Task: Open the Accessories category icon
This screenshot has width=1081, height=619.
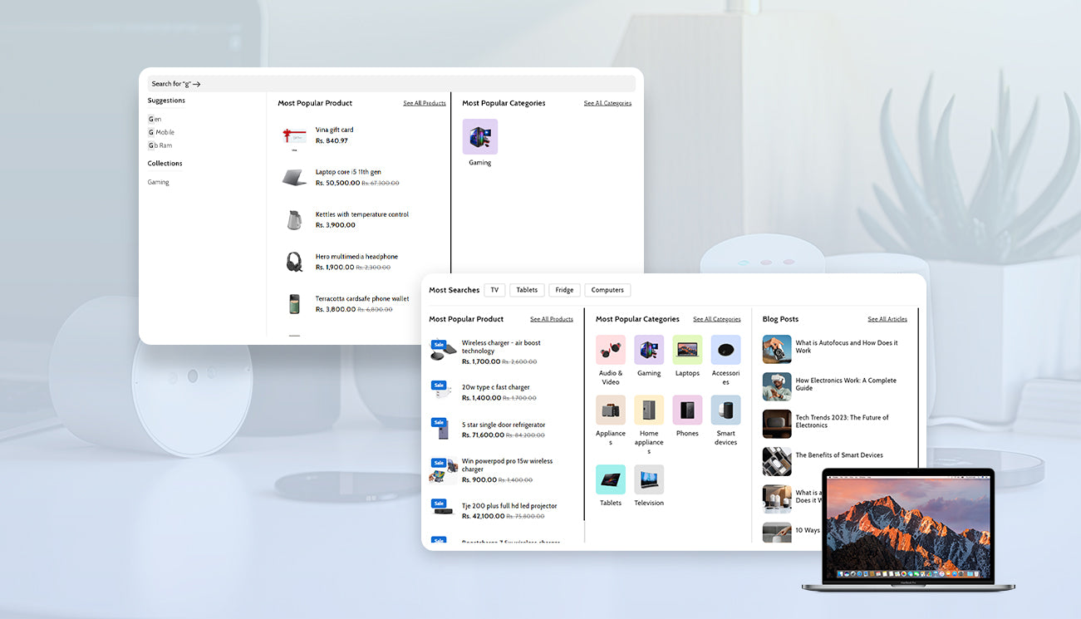Action: point(725,350)
